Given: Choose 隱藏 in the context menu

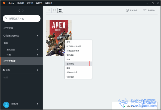Looking at the screenshot, I should (78, 68).
